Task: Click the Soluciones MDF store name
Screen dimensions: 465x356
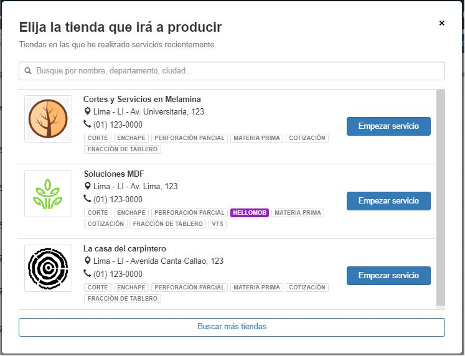Action: click(114, 174)
